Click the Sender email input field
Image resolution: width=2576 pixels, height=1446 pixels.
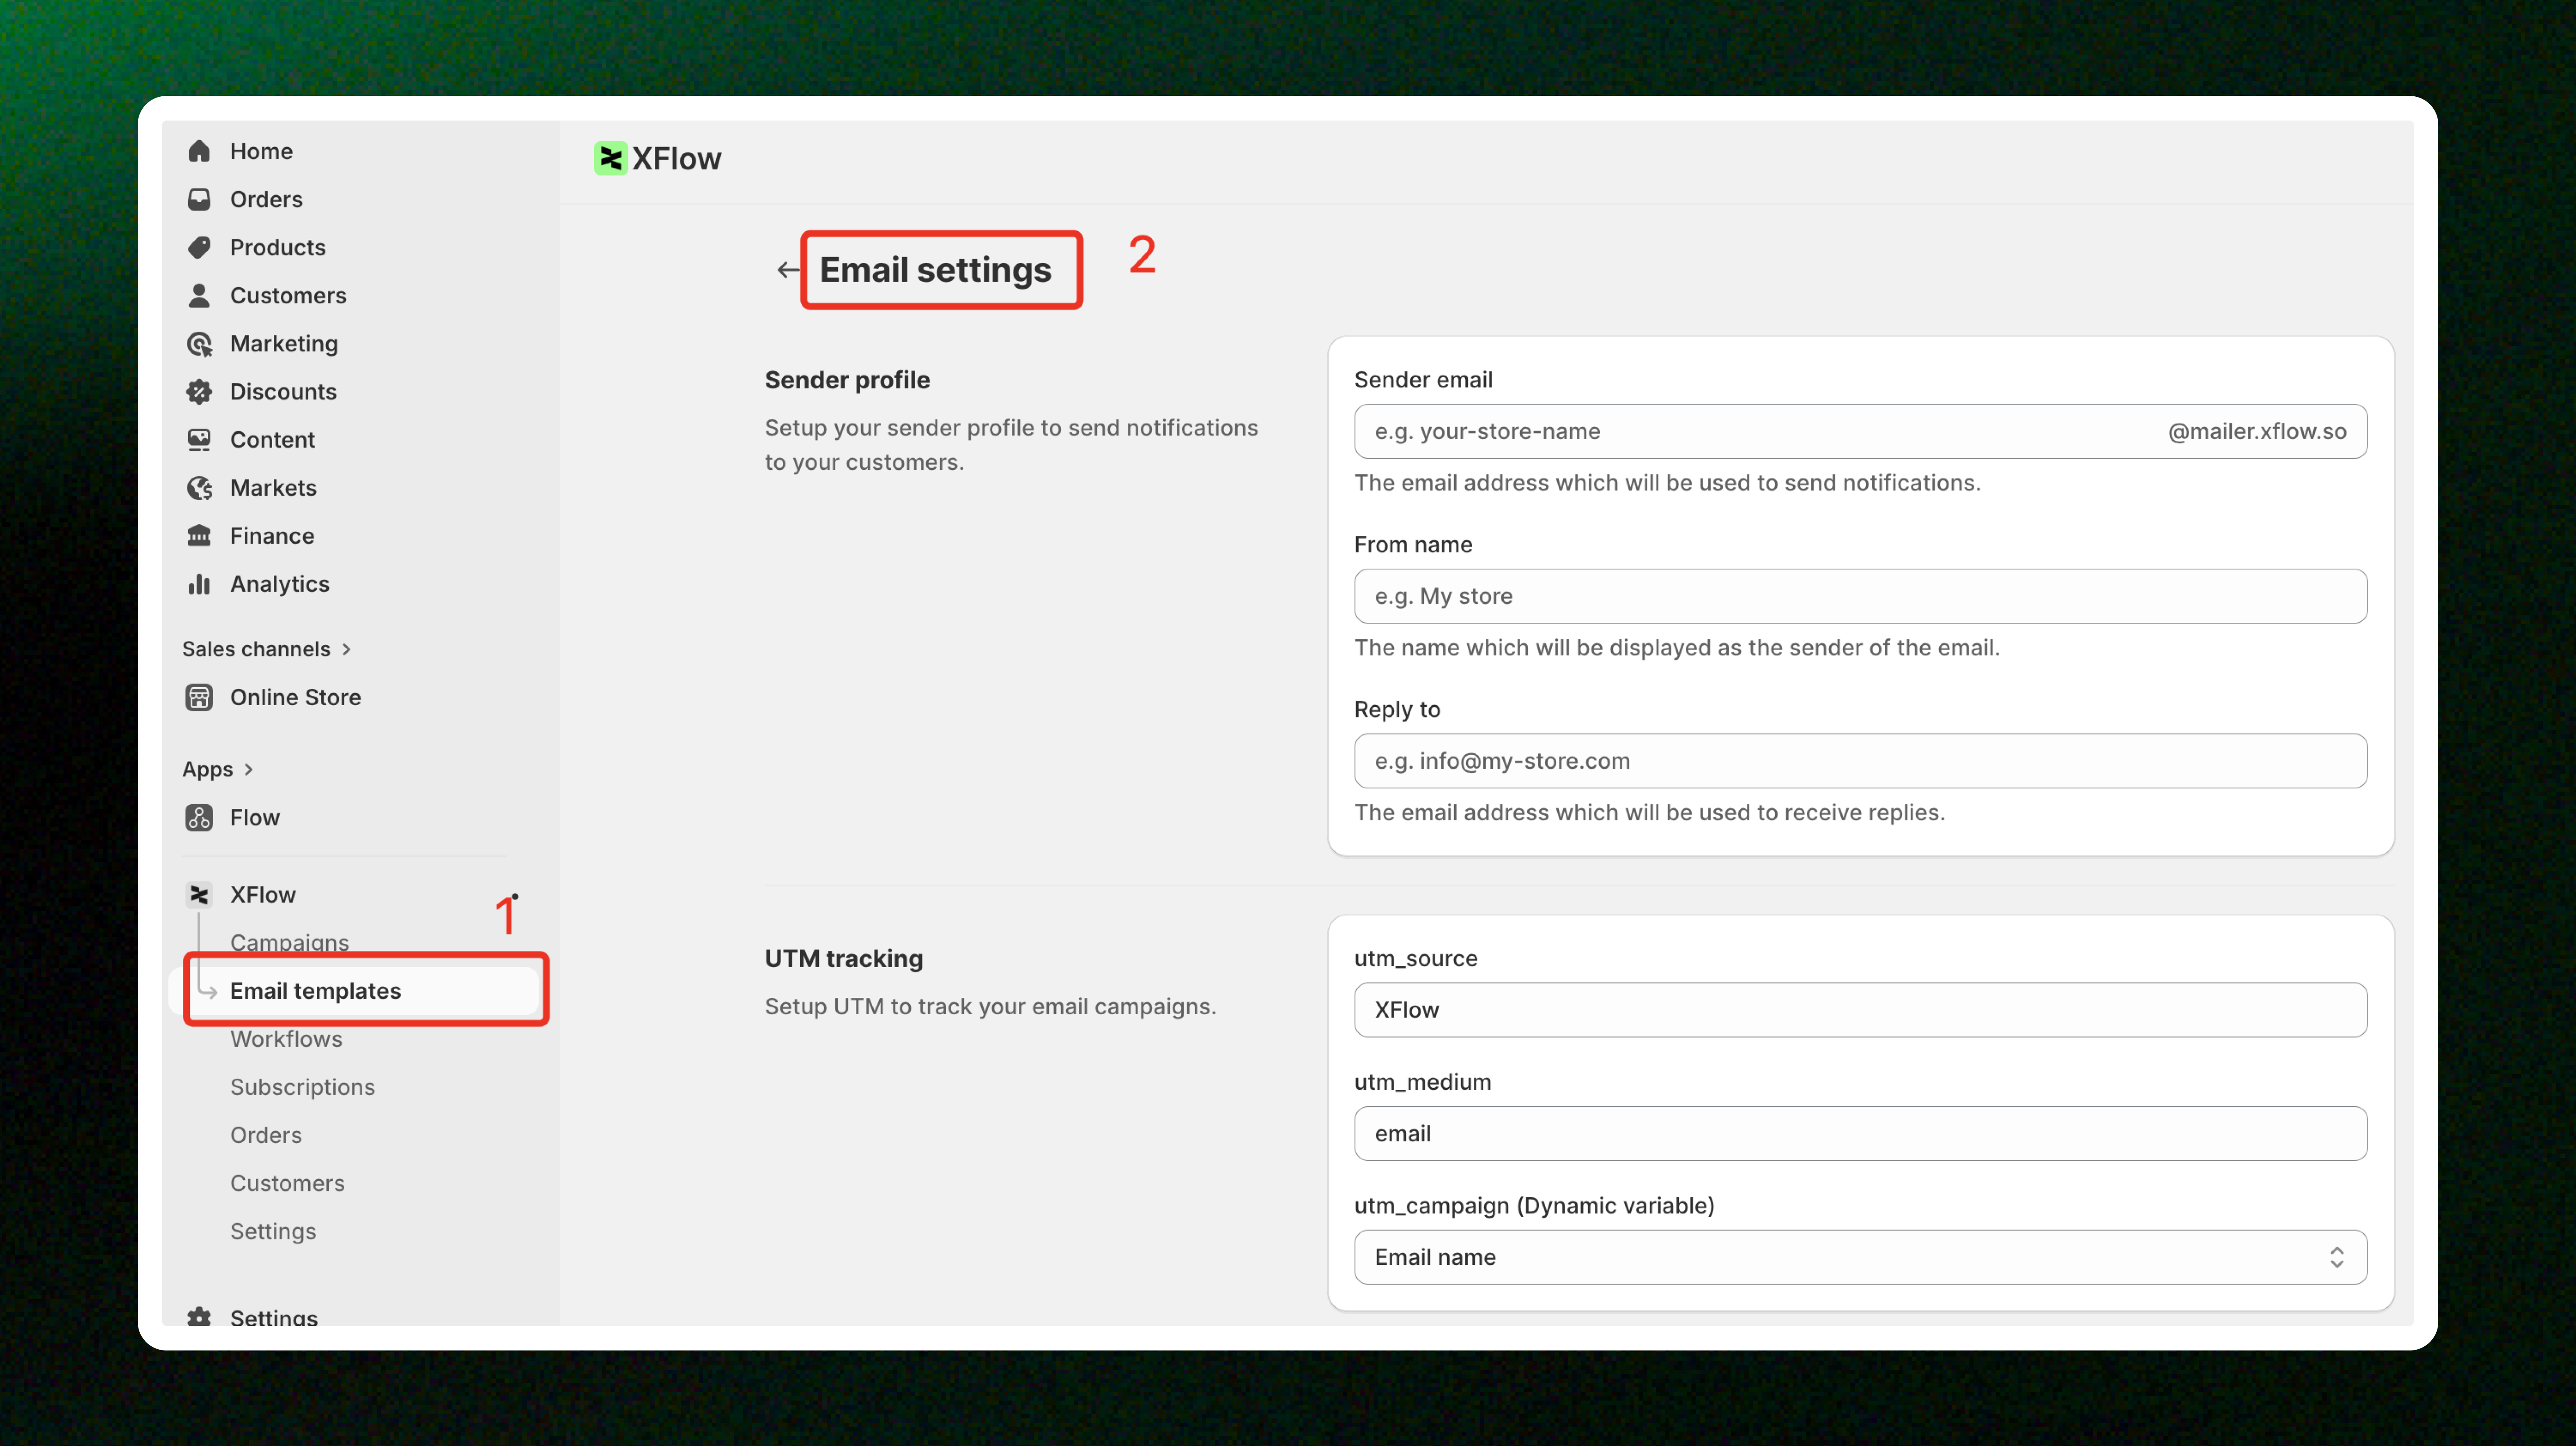pyautogui.click(x=1860, y=431)
